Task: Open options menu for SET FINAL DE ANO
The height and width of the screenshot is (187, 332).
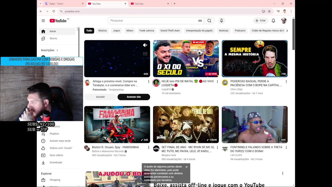Action: coord(217,148)
